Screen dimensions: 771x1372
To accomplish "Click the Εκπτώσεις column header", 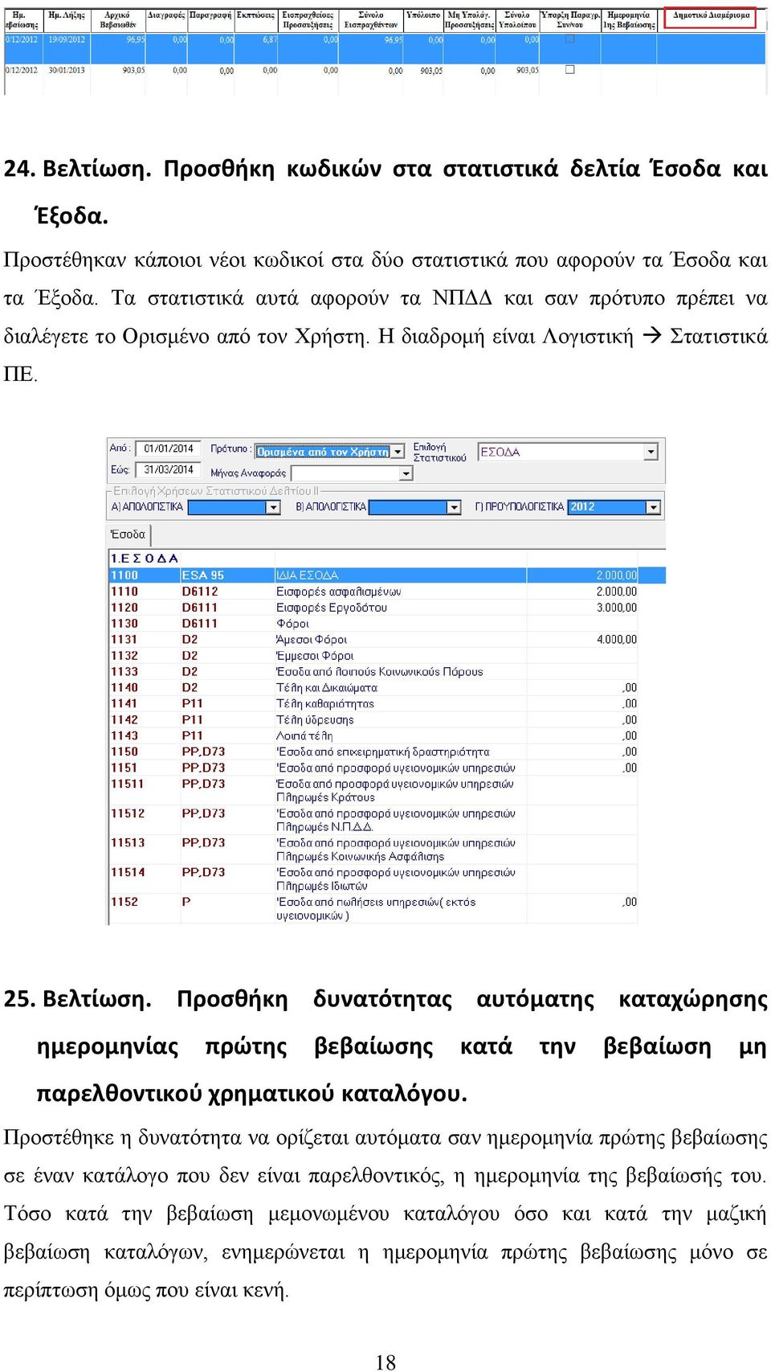I will [256, 20].
